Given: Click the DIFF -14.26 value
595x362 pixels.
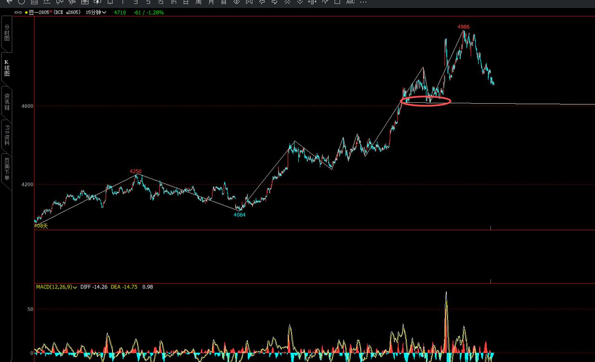Looking at the screenshot, I should (x=94, y=287).
